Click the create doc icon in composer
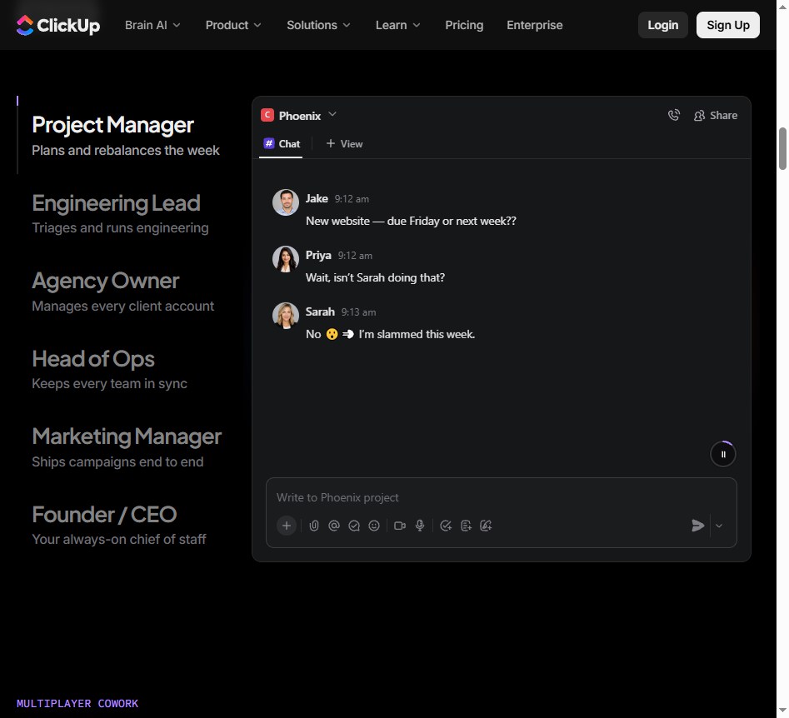The height and width of the screenshot is (718, 789). pos(466,526)
